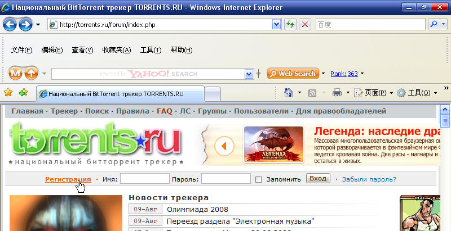Open ЛС nav link
This screenshot has height=231, width=451.
[185, 111]
